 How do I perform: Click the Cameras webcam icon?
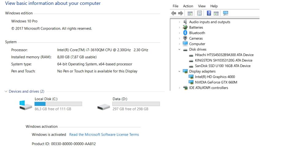[185, 38]
